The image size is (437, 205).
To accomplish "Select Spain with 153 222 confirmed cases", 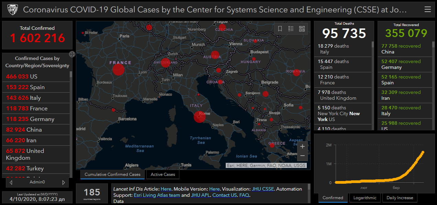I will click(x=36, y=87).
